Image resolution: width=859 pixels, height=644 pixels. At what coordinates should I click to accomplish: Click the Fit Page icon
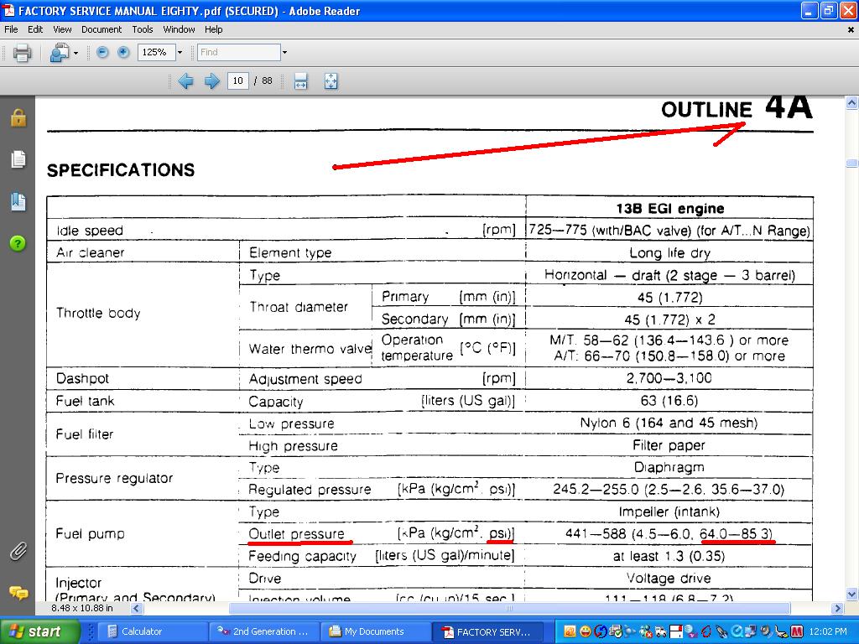[x=331, y=81]
